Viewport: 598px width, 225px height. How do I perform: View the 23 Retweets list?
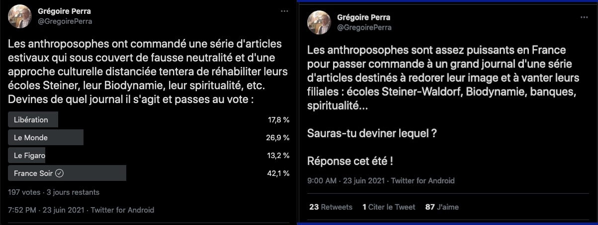coord(331,207)
